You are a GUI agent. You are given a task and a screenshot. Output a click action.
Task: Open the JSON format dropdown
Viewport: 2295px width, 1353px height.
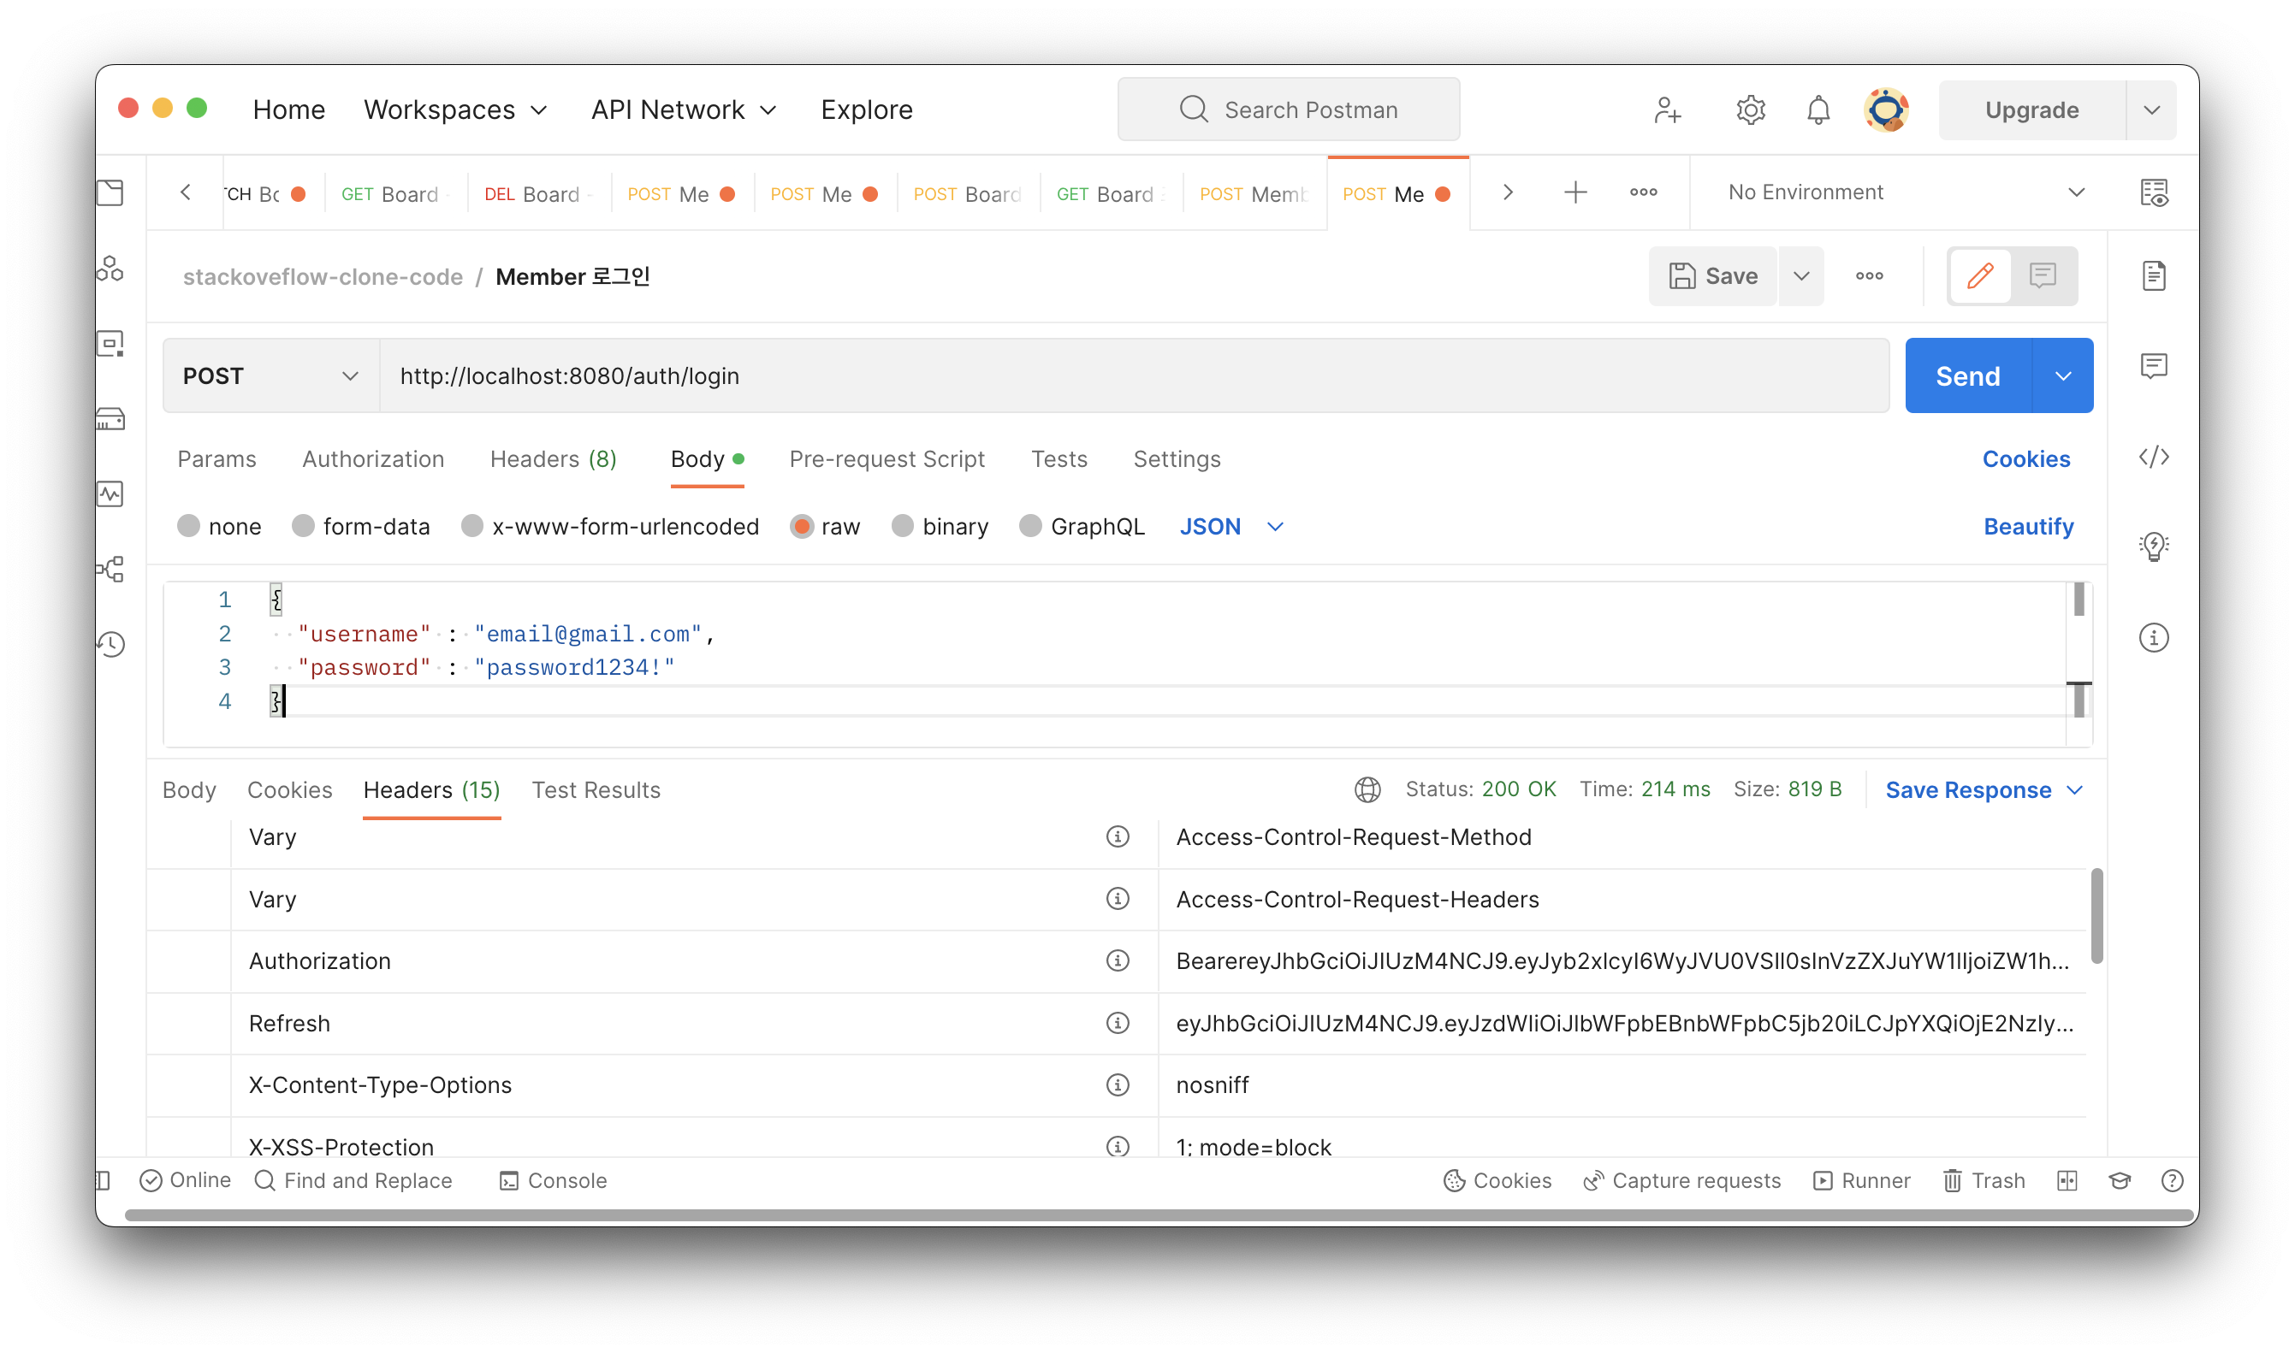click(x=1231, y=526)
